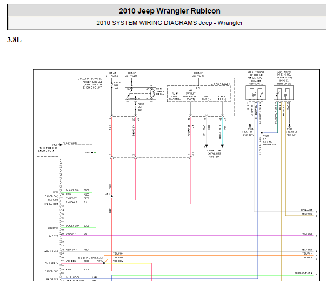Select the "GEN SENSE" pin label

(51, 251)
